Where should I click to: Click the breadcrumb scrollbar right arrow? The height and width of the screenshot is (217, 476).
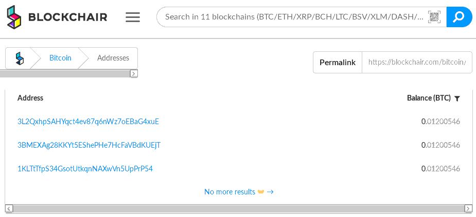pos(134,73)
